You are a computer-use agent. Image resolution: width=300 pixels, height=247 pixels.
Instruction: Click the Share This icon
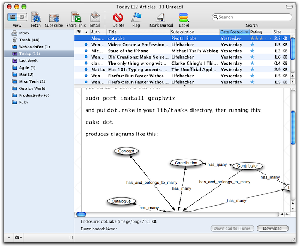pyautogui.click(x=76, y=17)
